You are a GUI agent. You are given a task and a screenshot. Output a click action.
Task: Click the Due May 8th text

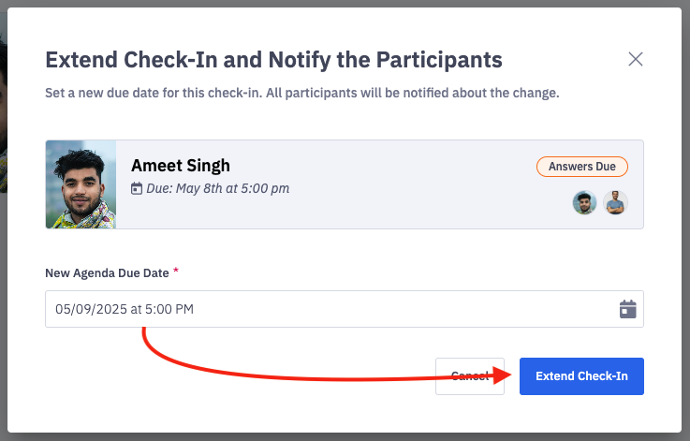217,188
